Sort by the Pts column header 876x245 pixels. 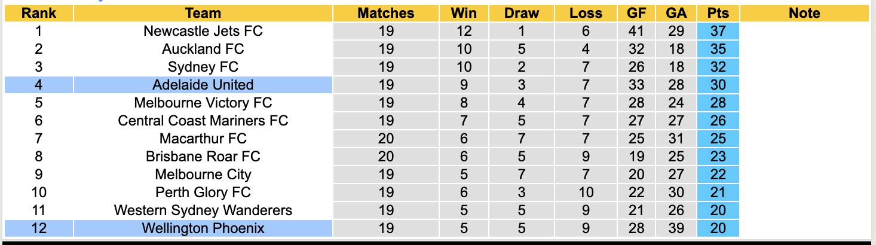coord(718,13)
